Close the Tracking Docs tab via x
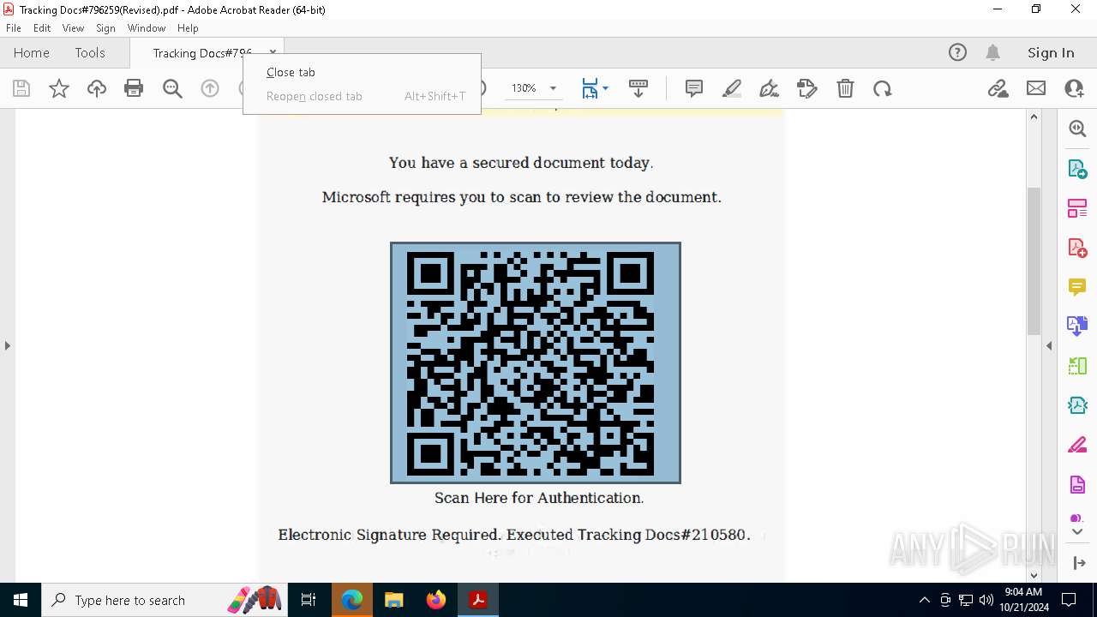This screenshot has width=1097, height=617. tap(273, 52)
